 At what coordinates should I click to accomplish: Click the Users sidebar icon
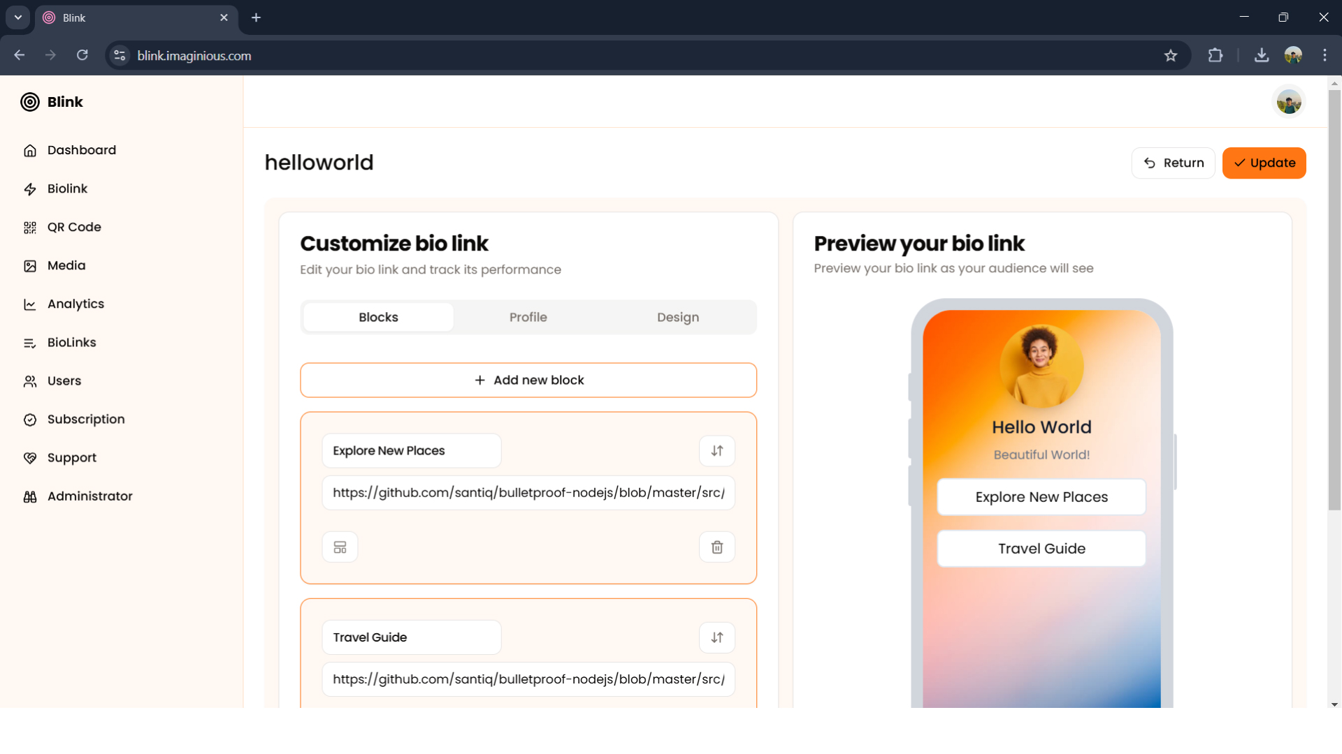31,380
